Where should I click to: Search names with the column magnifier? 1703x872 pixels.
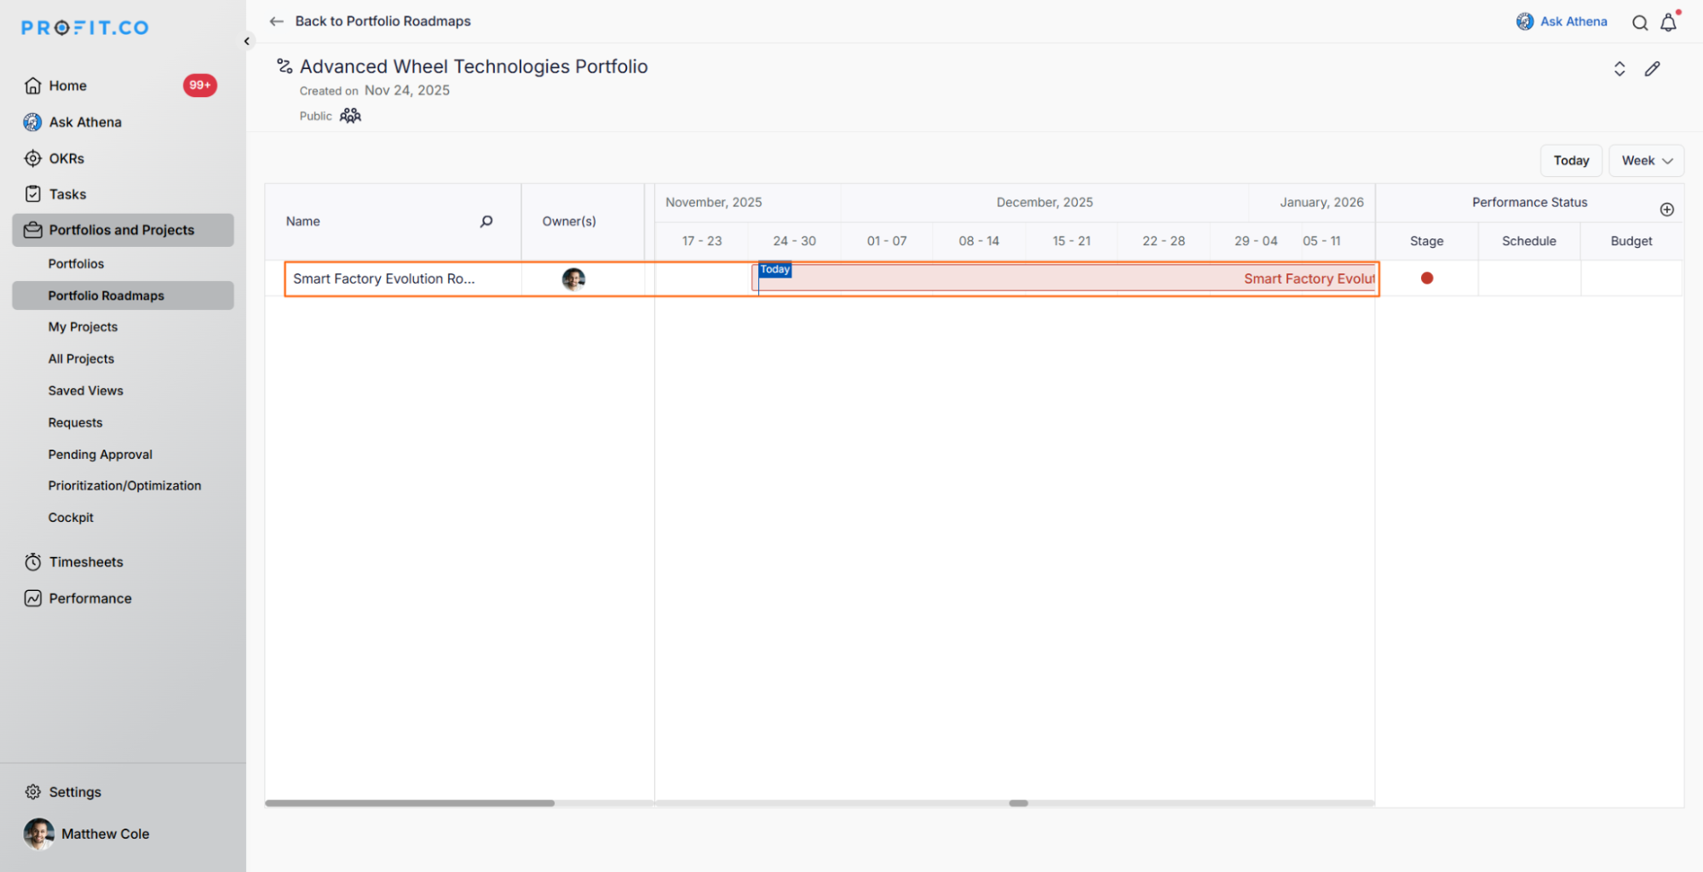point(486,221)
